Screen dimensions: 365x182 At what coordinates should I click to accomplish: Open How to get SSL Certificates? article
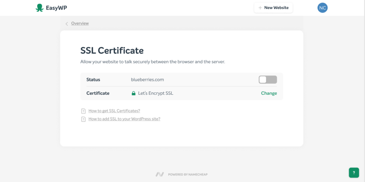(114, 111)
